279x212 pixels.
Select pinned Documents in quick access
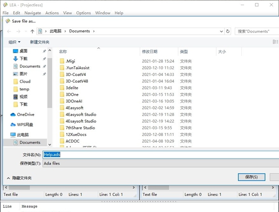click(30, 66)
